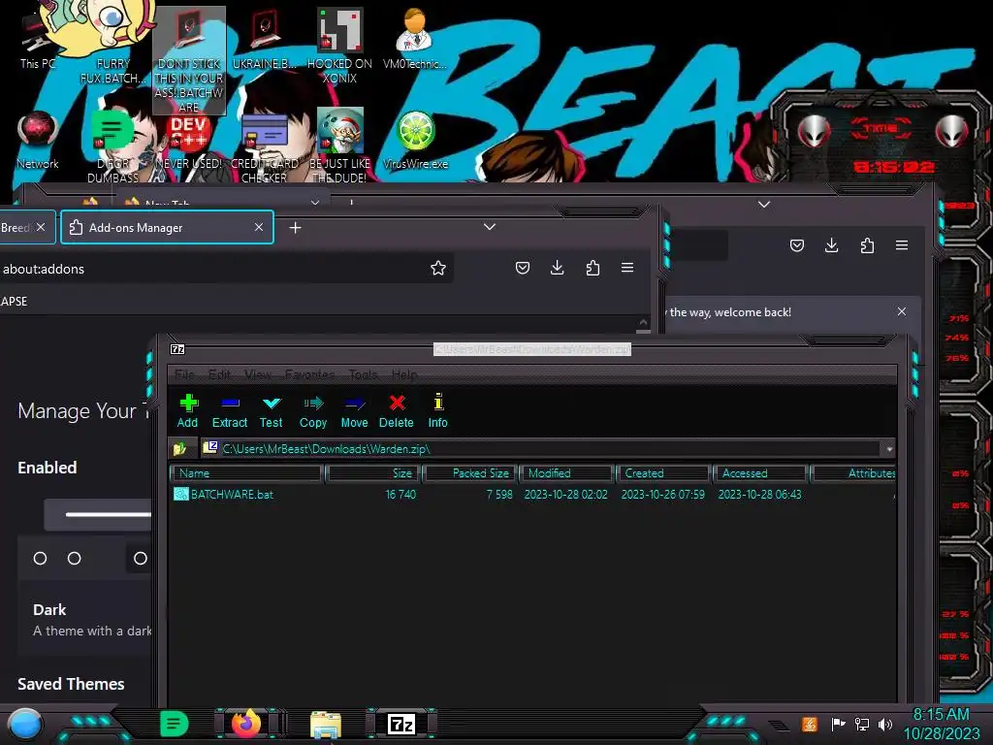The image size is (993, 745).
Task: Select HOOKED ON XONIX desktop icon
Action: tap(339, 47)
